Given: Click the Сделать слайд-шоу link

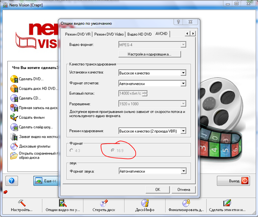Looking at the screenshot, I should [x=36, y=127].
